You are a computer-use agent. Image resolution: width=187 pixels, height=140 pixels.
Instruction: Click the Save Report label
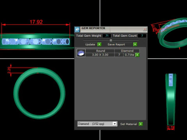tap(116, 44)
